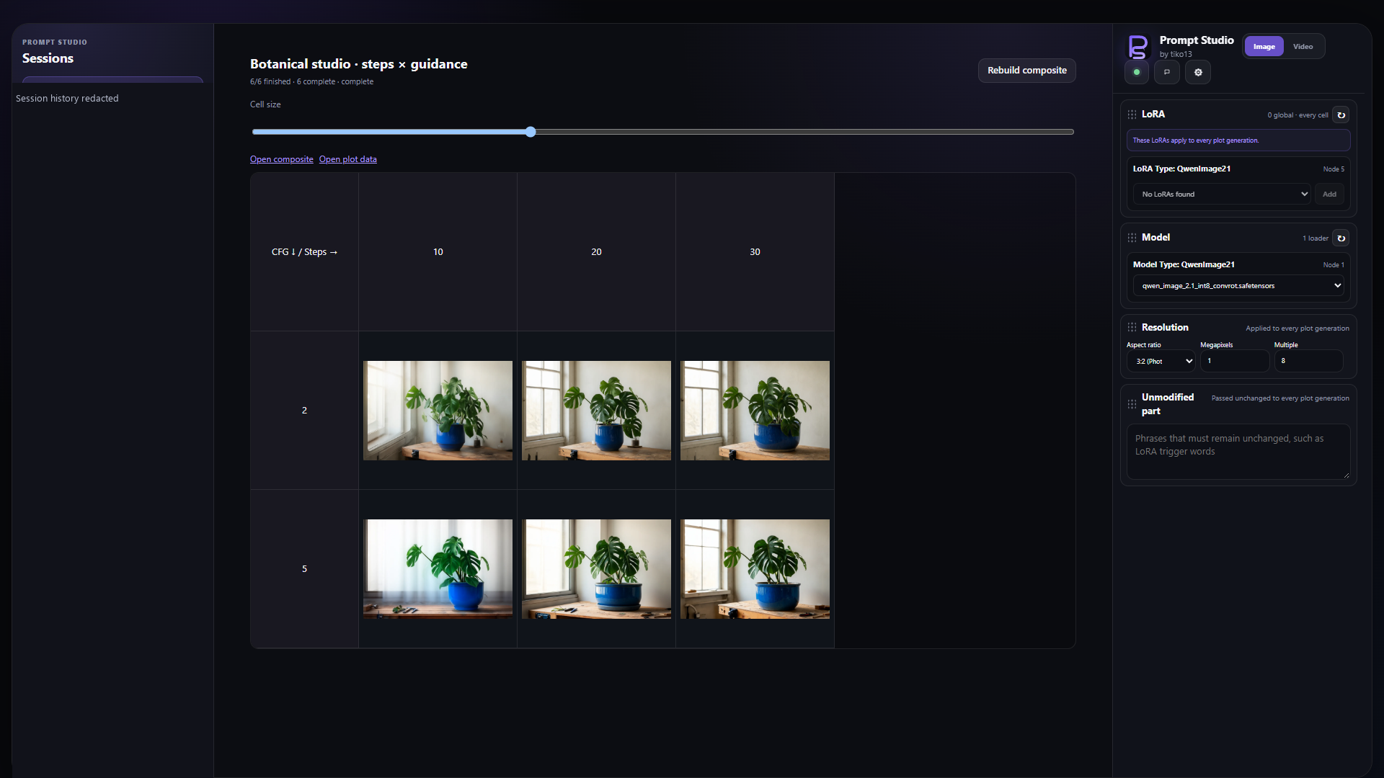Image resolution: width=1384 pixels, height=778 pixels.
Task: Open the Aspect ratio dropdown
Action: [1161, 362]
